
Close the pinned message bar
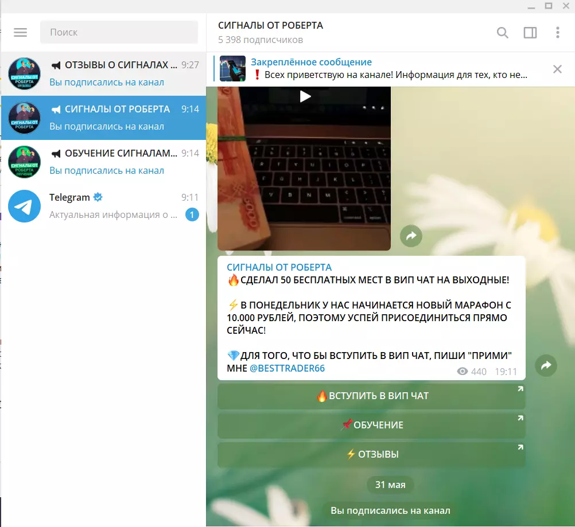[557, 69]
